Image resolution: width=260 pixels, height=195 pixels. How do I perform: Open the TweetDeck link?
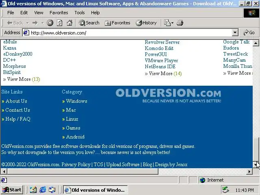click(x=236, y=54)
